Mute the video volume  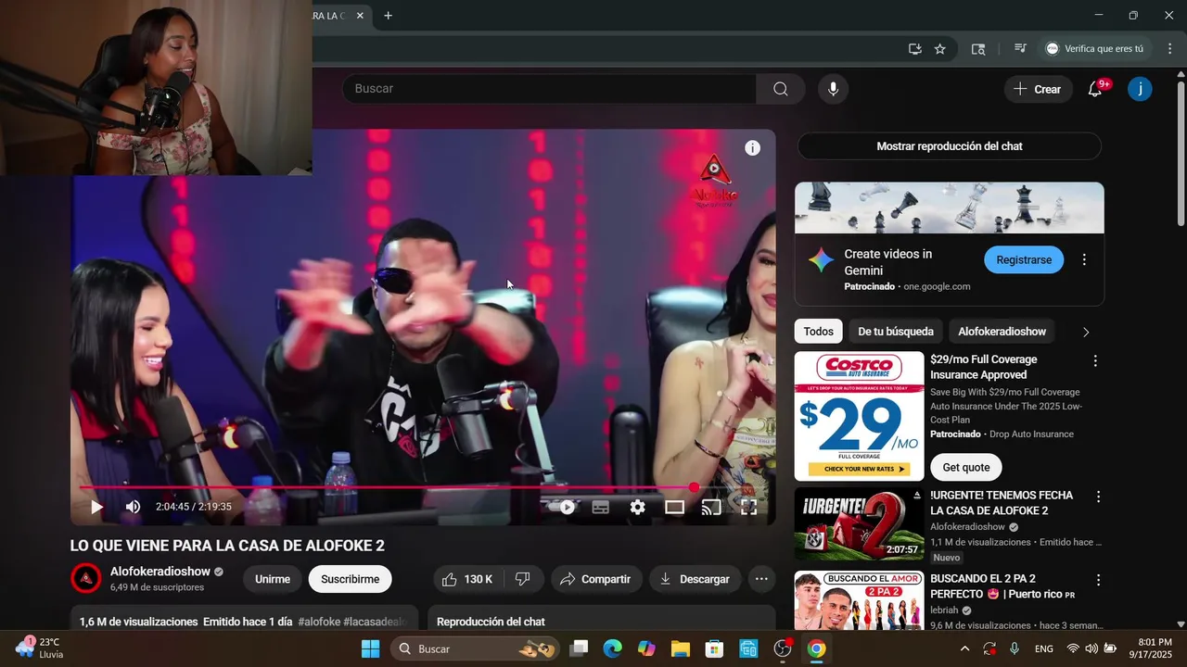tap(133, 507)
